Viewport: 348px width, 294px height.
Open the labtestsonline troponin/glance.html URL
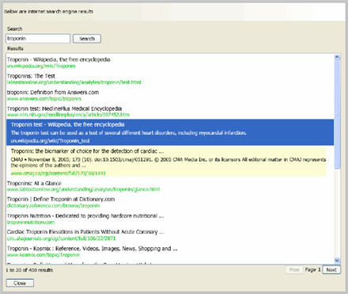coord(83,189)
